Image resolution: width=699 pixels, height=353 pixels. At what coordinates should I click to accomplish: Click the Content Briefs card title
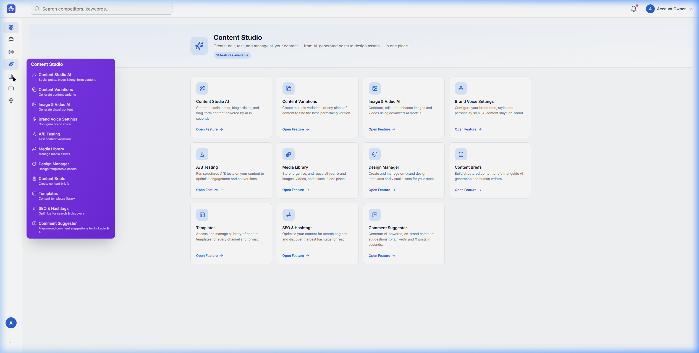pos(468,167)
